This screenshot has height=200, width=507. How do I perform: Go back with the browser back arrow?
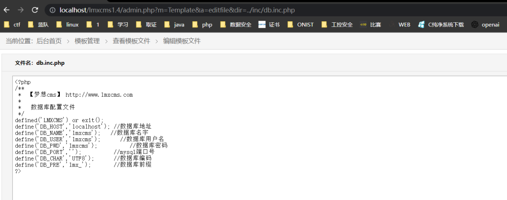[7, 10]
